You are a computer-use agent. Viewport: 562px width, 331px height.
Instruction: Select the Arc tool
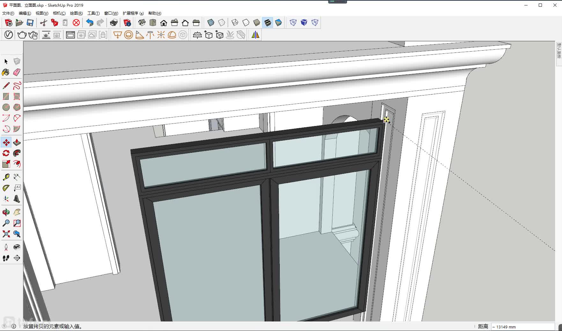click(x=6, y=118)
